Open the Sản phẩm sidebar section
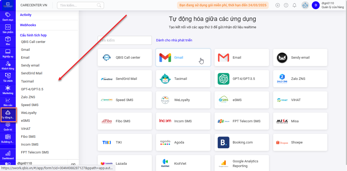This screenshot has height=171, width=347. 8,29
